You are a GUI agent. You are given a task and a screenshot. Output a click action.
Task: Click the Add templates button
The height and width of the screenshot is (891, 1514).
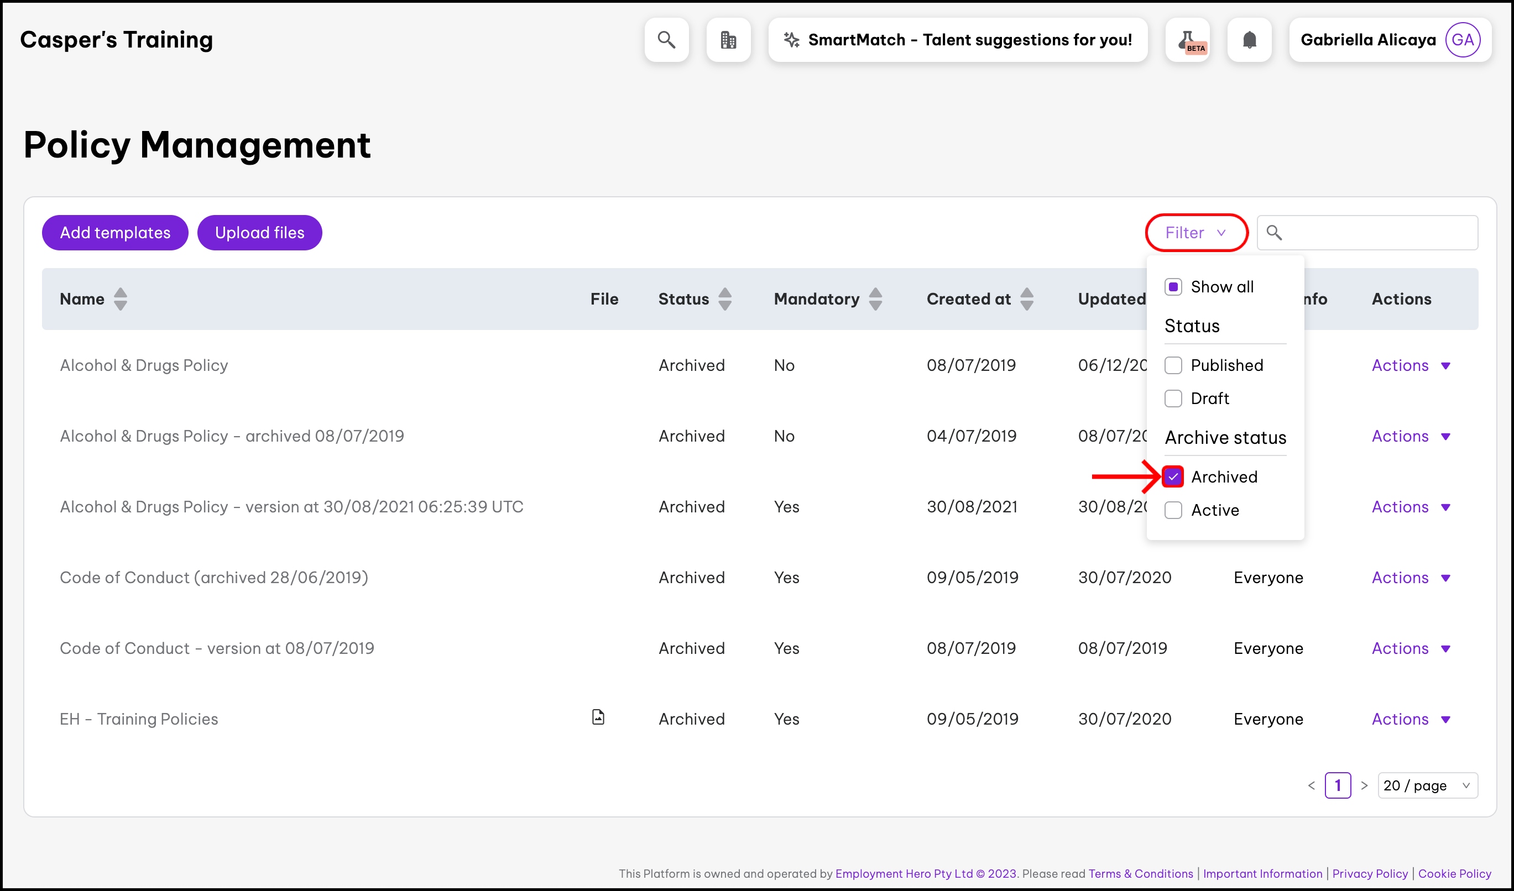pyautogui.click(x=115, y=232)
